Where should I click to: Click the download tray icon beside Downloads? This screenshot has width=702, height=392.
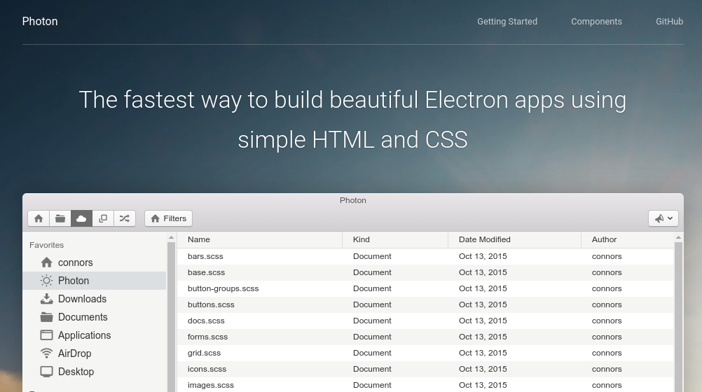[x=46, y=298]
